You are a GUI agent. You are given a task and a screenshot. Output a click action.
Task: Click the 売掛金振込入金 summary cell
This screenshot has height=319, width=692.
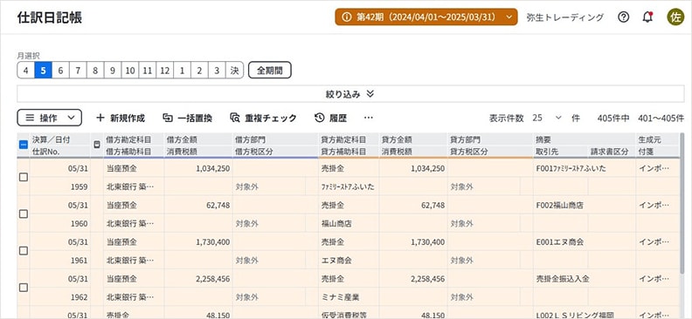[585, 279]
